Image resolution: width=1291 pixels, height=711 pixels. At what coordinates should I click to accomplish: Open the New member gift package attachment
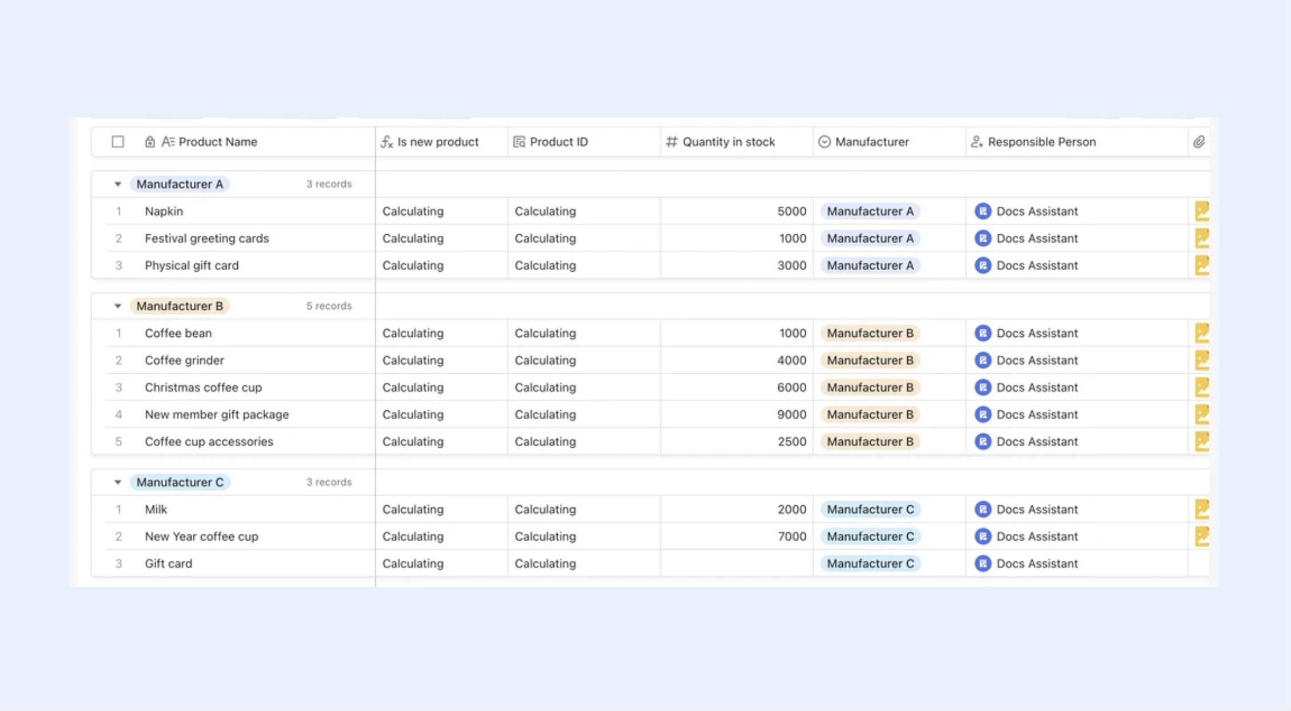coord(1201,414)
